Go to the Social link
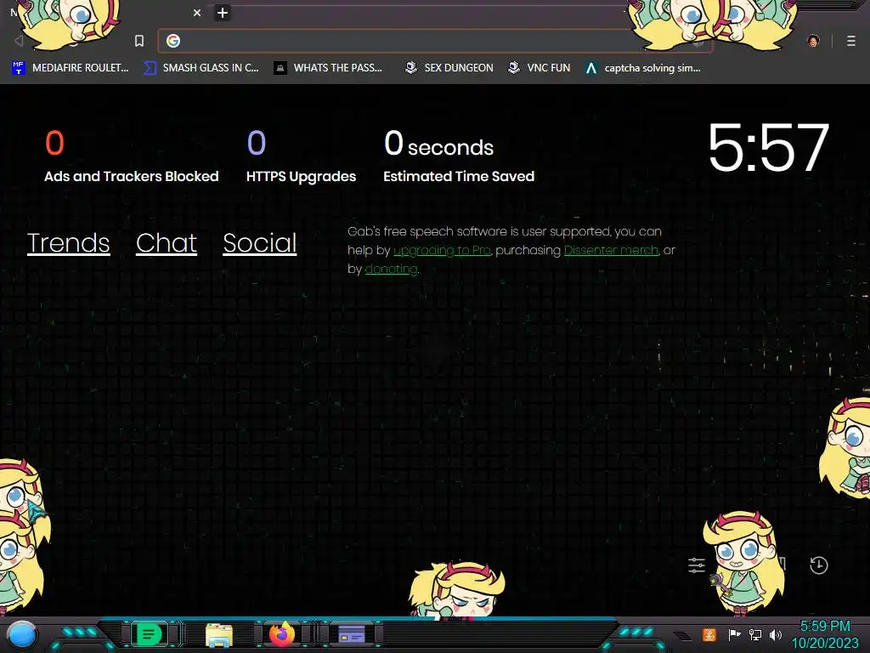The width and height of the screenshot is (870, 653). [x=260, y=242]
